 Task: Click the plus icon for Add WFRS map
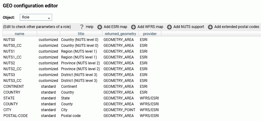point(133,27)
